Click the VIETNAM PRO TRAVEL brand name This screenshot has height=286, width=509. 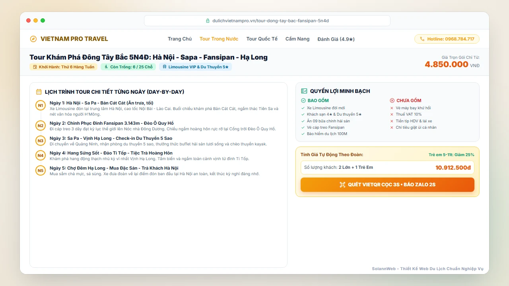click(x=74, y=39)
